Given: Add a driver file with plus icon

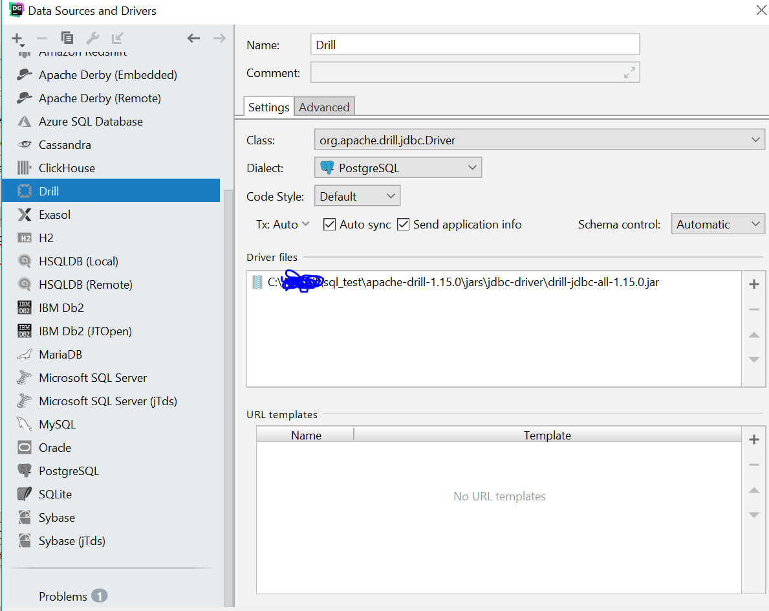Looking at the screenshot, I should 753,284.
